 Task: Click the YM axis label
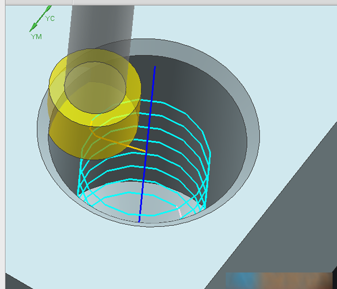click(36, 37)
